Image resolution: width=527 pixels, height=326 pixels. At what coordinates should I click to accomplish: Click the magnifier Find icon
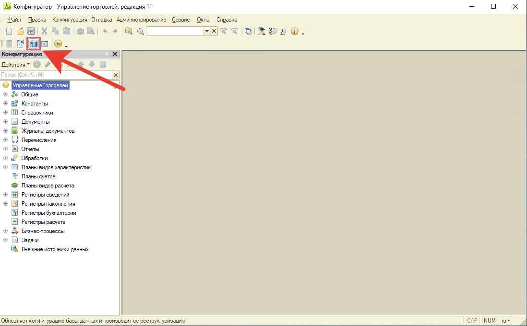point(140,31)
